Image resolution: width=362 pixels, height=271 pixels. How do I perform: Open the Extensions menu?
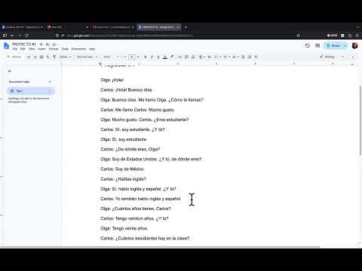pos(78,49)
